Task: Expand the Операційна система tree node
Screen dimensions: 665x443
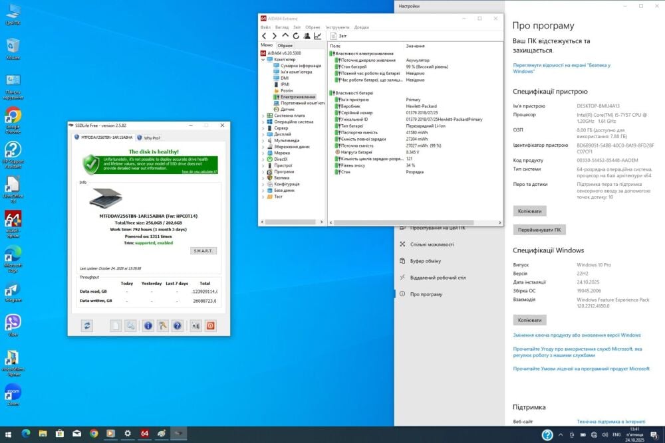Action: pyautogui.click(x=263, y=122)
